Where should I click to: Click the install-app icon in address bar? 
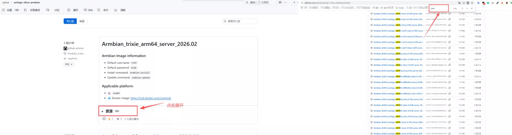pos(464,3)
